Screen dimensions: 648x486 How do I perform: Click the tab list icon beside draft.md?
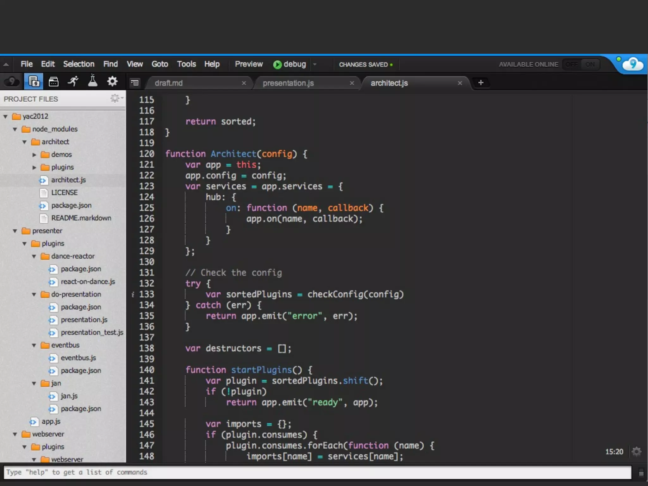click(x=135, y=83)
